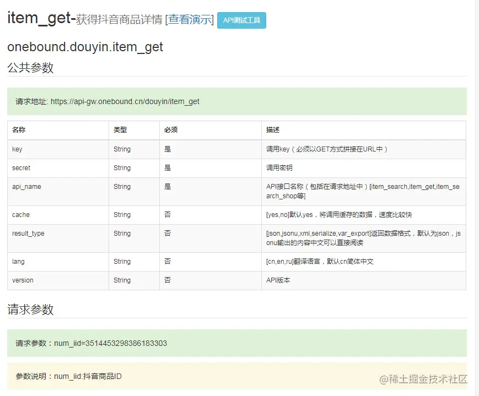Click the [json,jsonu,xml,serialize] description text

point(364,238)
